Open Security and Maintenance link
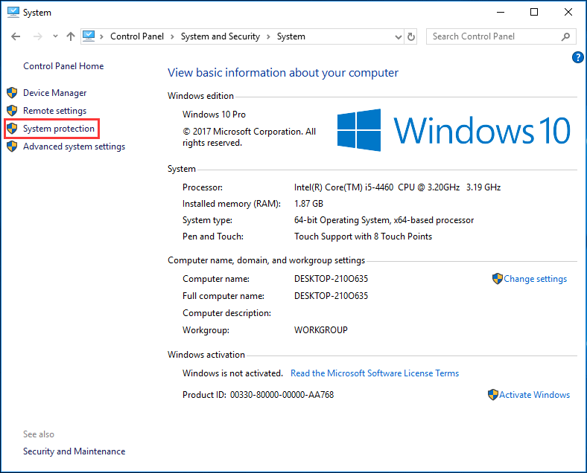The height and width of the screenshot is (473, 587). click(74, 451)
